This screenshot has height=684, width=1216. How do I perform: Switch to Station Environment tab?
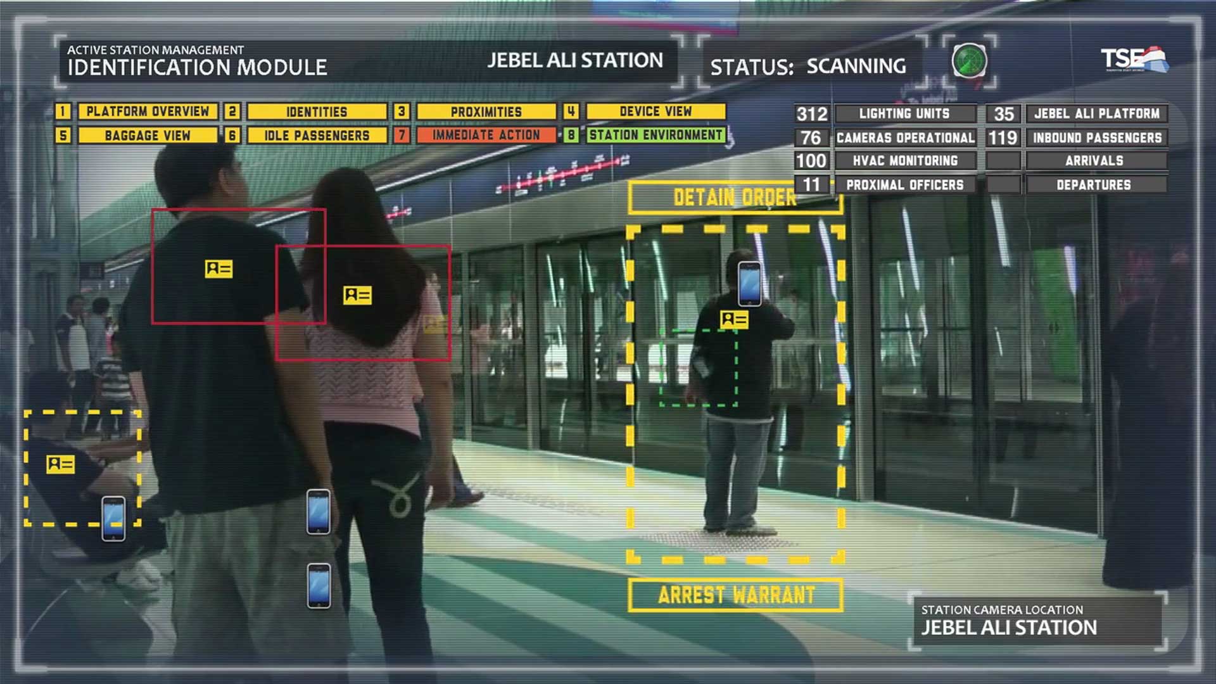655,135
